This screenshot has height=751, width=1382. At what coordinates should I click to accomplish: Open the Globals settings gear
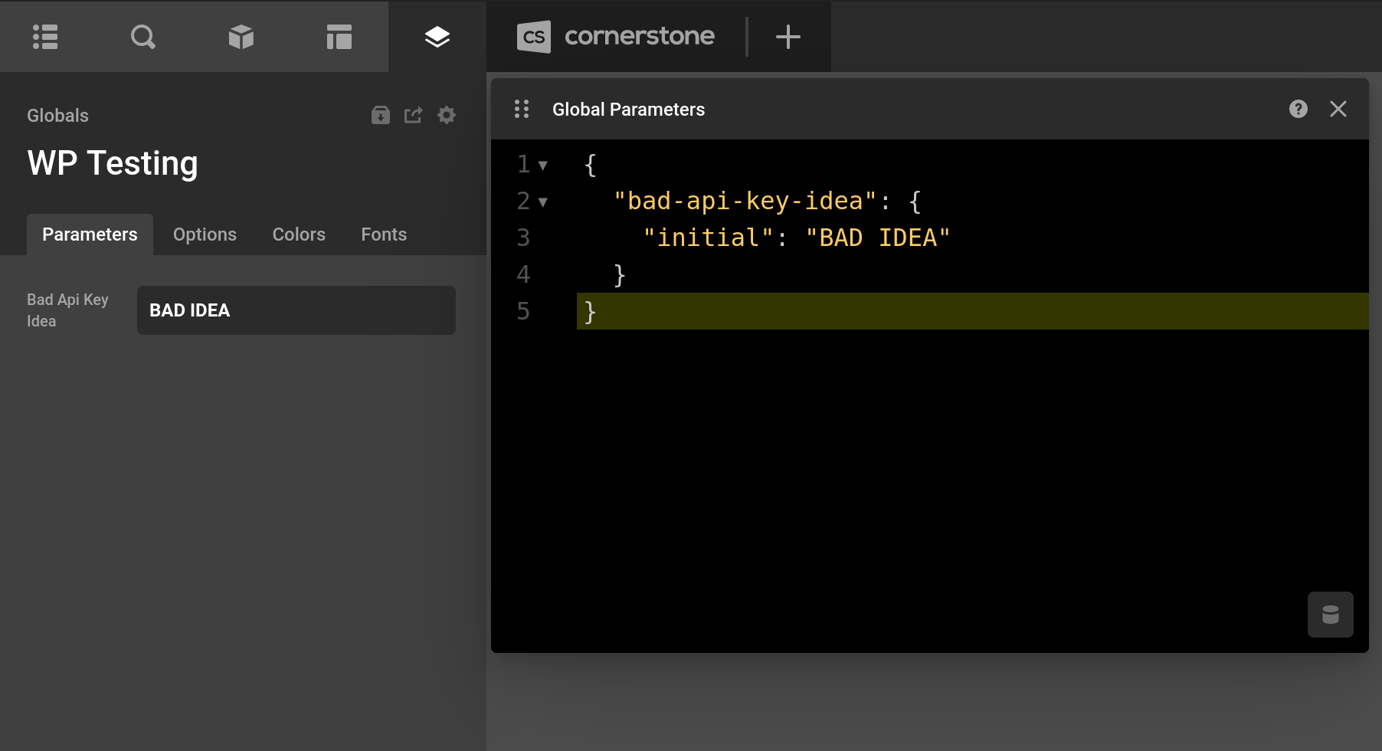[x=447, y=115]
